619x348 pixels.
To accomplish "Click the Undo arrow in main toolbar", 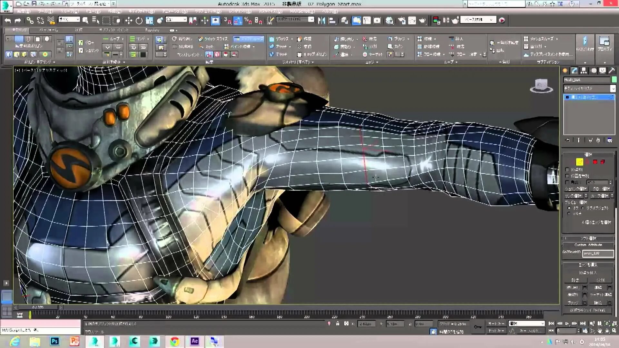I will tap(8, 21).
